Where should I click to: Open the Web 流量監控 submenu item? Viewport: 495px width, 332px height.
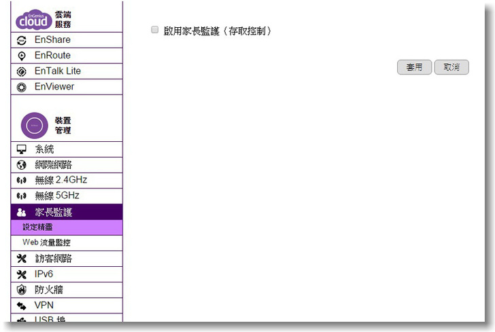(67, 243)
